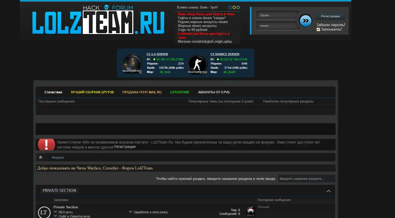Viewport: 395px width, 218px height.
Task: Open the Private Section forum link
Action: pos(66,207)
